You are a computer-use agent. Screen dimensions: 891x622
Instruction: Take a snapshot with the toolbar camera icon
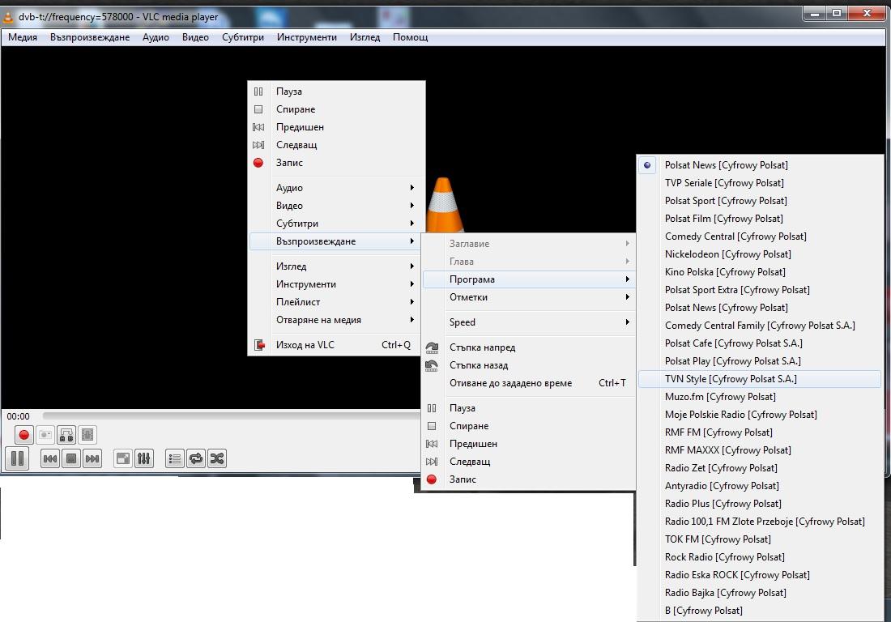(x=45, y=435)
